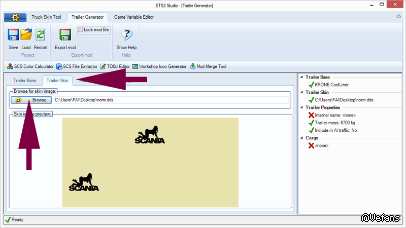Select the Trailer Skin sub-tab

(57, 81)
